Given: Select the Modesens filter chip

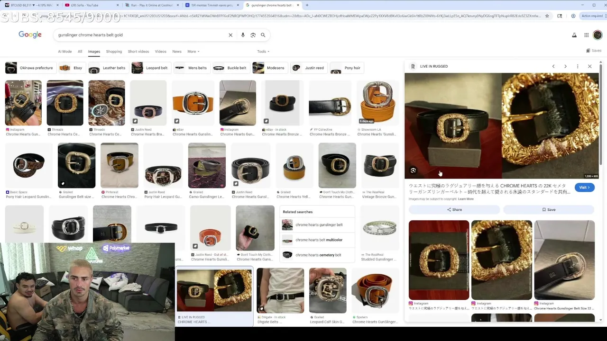Looking at the screenshot, I should [x=269, y=68].
